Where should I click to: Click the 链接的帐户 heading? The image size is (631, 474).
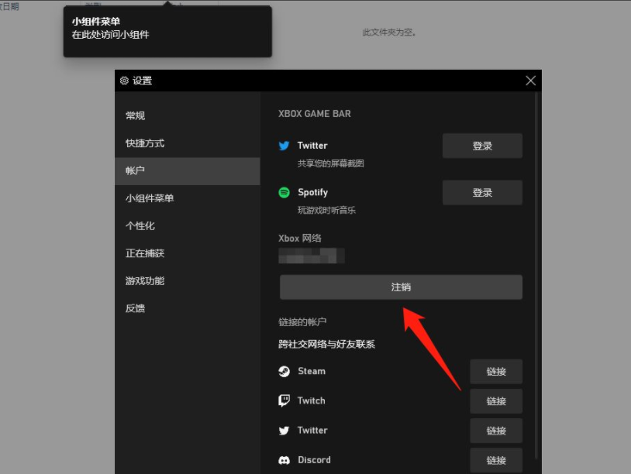(302, 322)
